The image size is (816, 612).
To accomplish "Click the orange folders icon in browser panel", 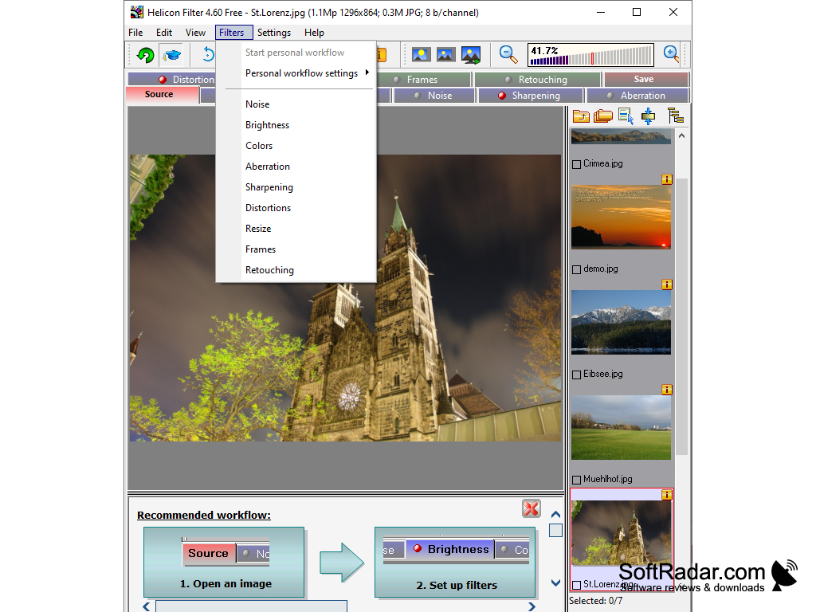I will [602, 116].
